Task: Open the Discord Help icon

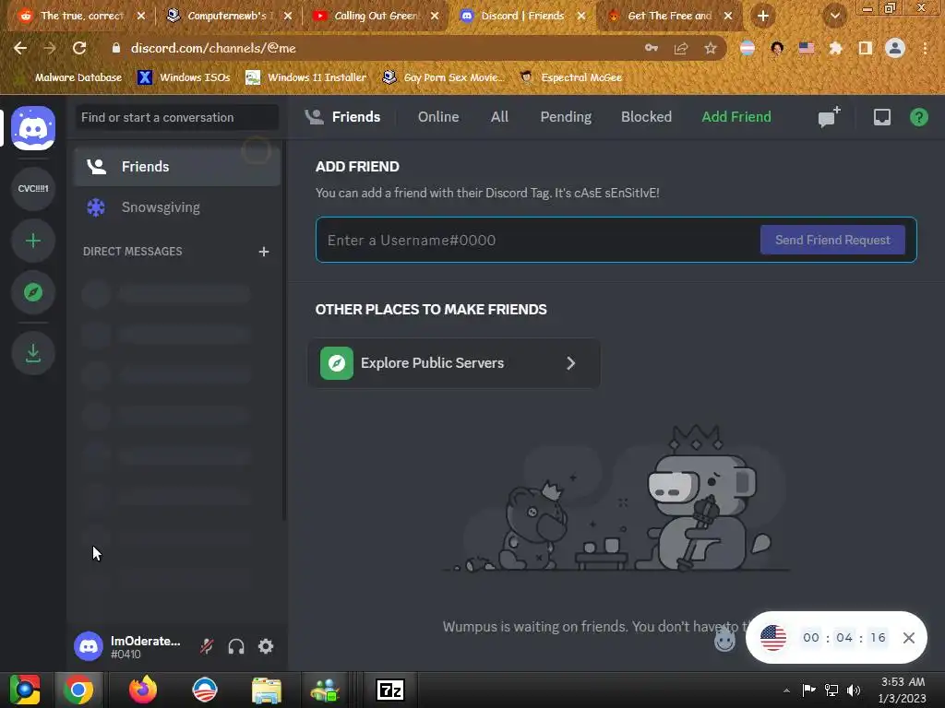Action: click(x=918, y=117)
